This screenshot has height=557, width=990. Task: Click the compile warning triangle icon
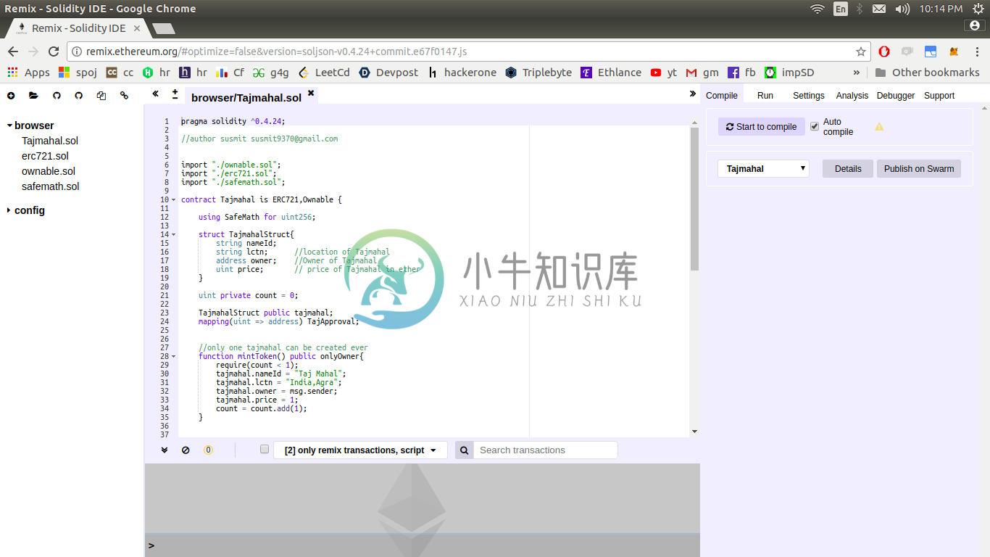(x=879, y=127)
